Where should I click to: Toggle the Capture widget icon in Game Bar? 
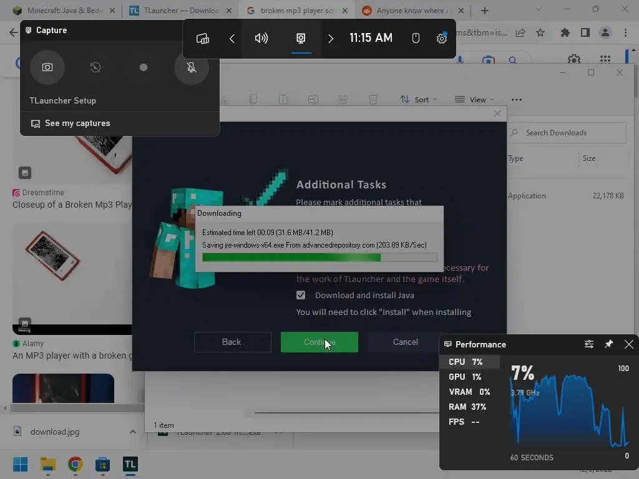tap(301, 39)
